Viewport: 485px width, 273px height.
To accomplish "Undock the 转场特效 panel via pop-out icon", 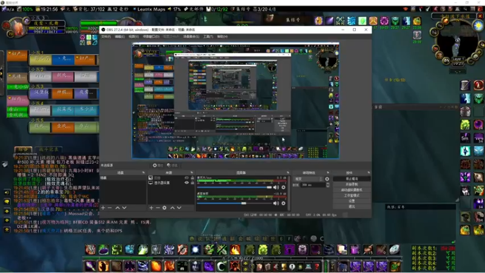I will [x=328, y=172].
